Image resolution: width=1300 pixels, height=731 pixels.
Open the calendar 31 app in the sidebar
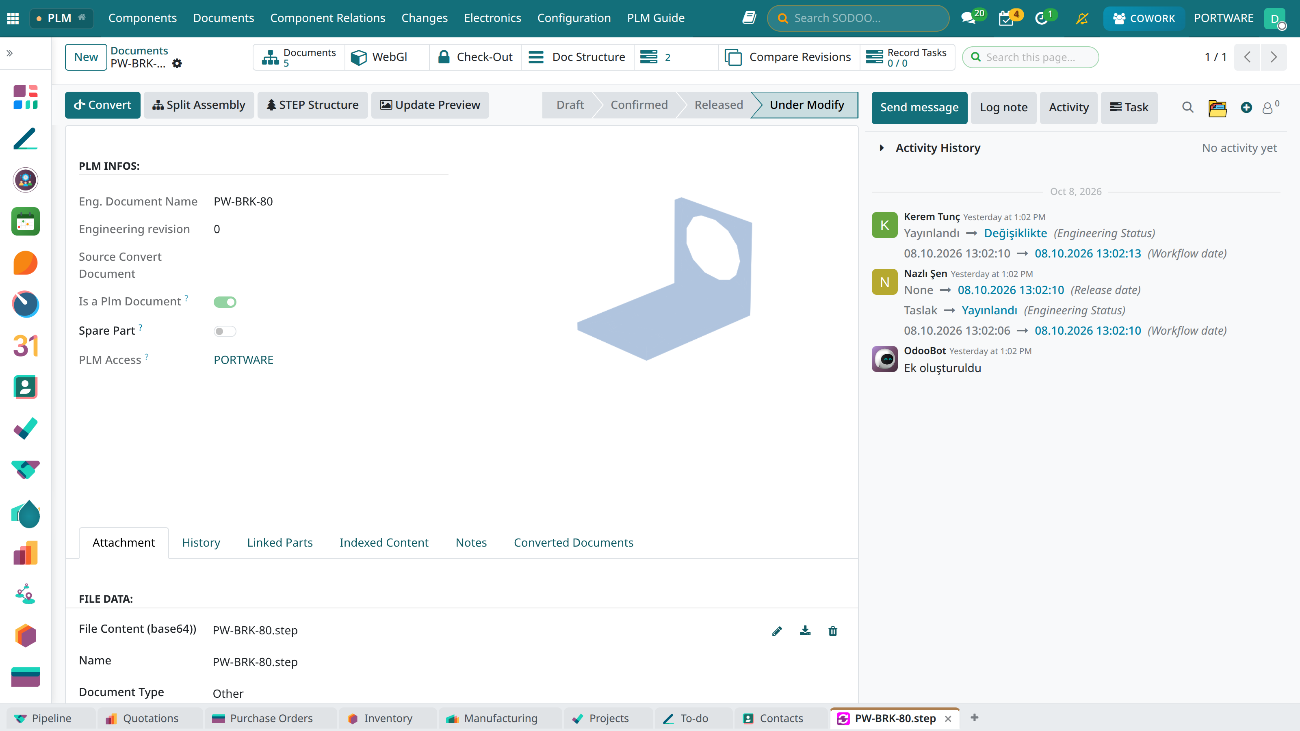click(25, 346)
